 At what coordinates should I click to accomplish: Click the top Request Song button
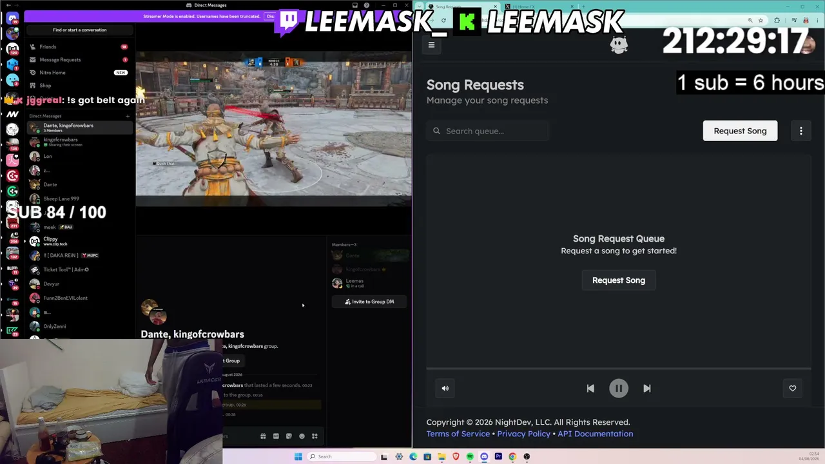[740, 131]
